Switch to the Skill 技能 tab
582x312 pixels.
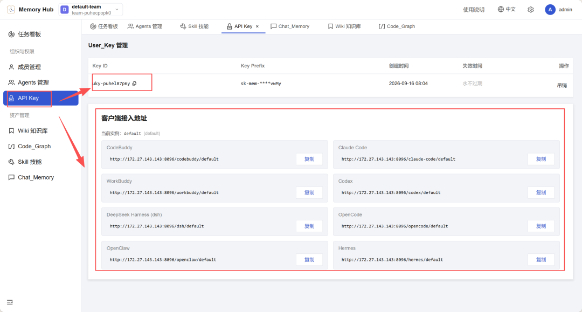tap(194, 26)
